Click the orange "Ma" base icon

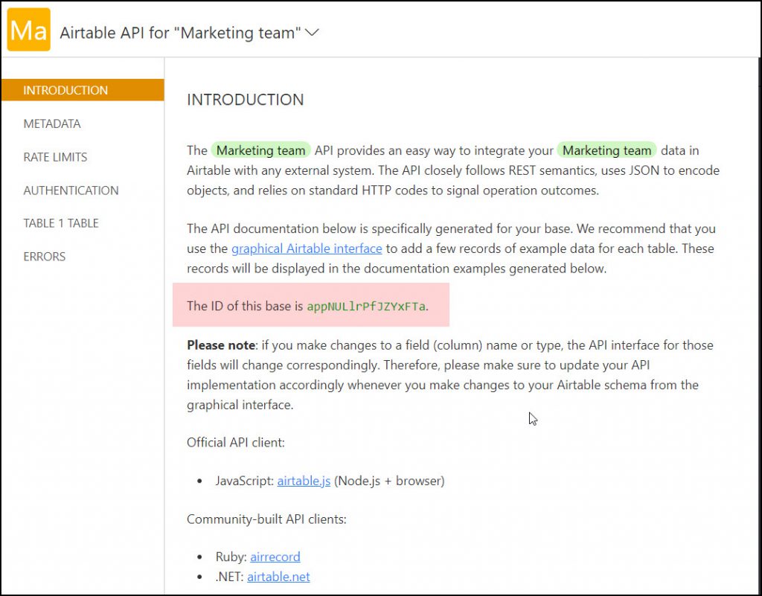pos(29,30)
